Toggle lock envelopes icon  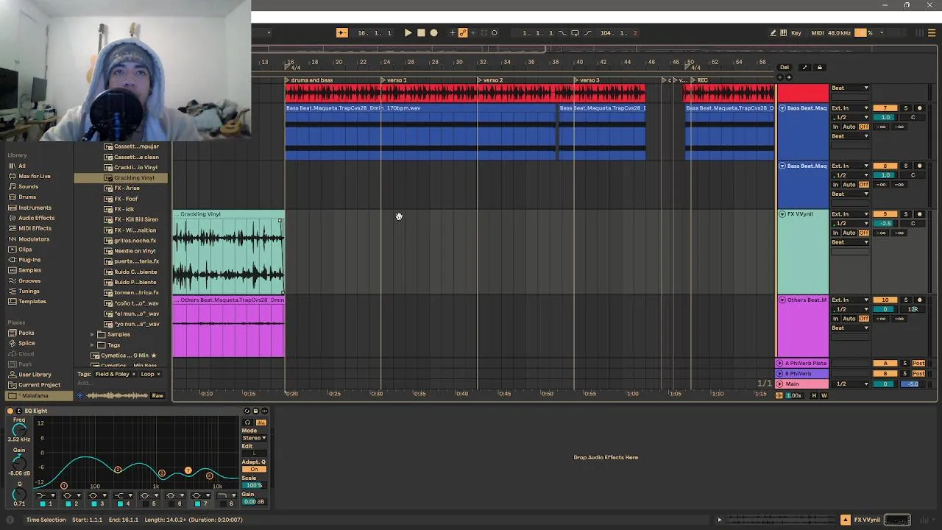click(819, 67)
